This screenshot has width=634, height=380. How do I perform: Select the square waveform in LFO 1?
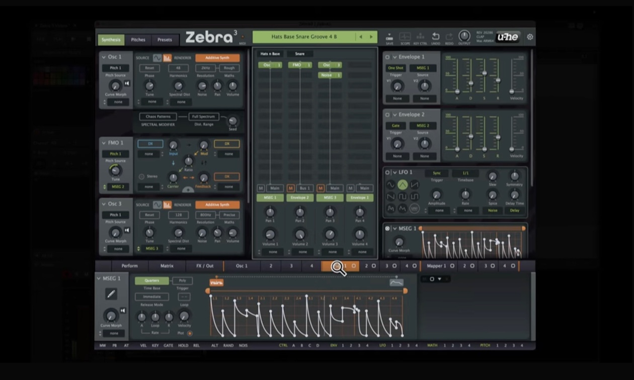[403, 197]
